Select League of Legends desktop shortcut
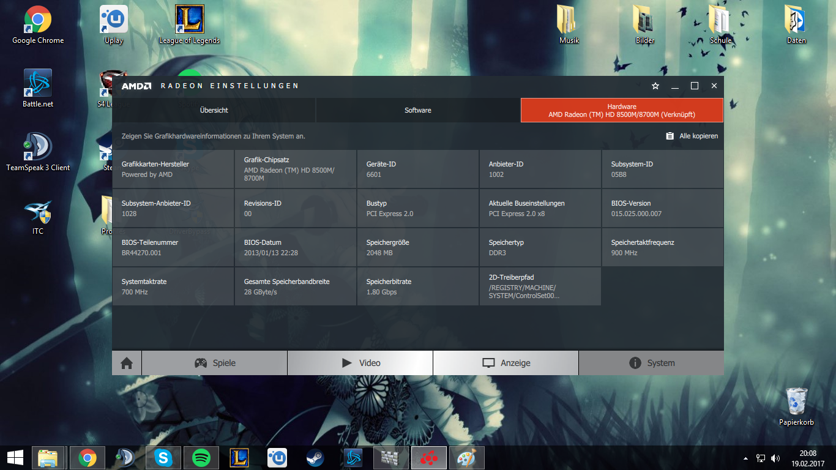Viewport: 836px width, 470px height. [190, 25]
